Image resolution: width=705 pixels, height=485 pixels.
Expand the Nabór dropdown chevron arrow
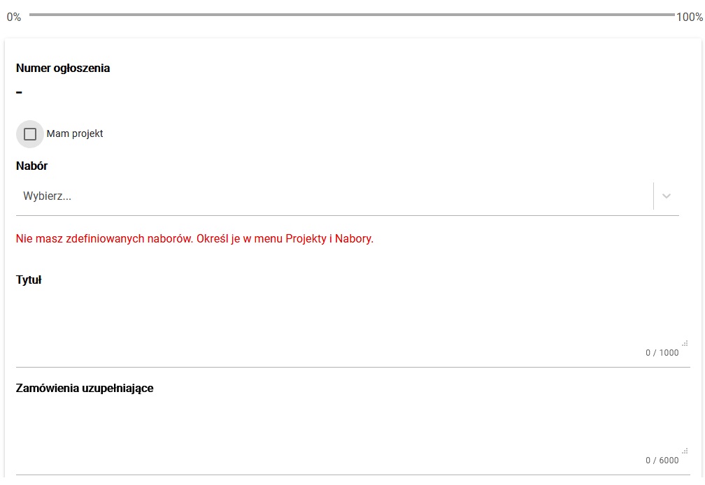(667, 196)
